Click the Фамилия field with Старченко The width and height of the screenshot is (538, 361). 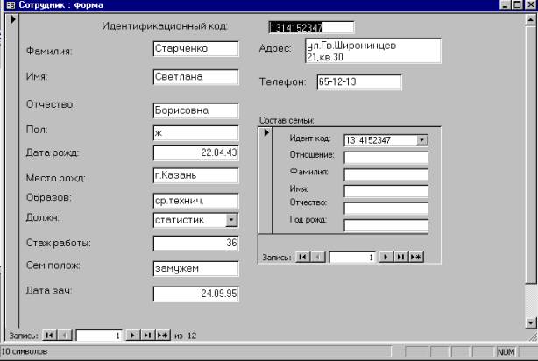pos(196,49)
